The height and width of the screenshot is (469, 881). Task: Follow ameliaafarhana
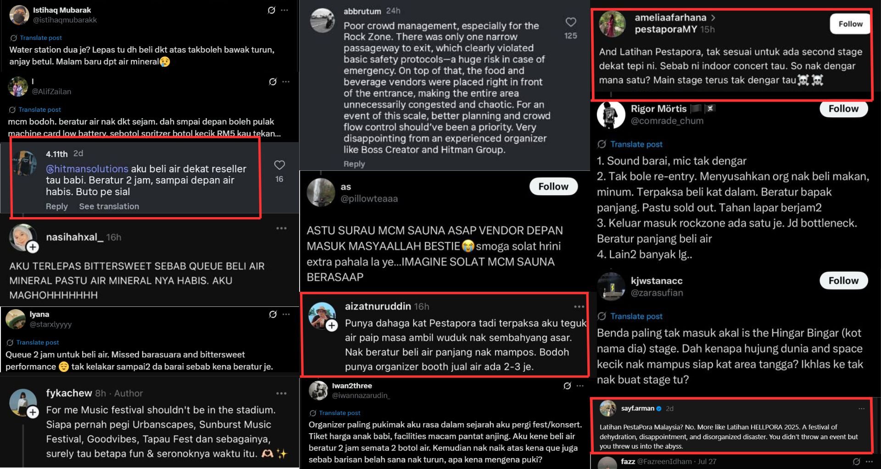850,24
